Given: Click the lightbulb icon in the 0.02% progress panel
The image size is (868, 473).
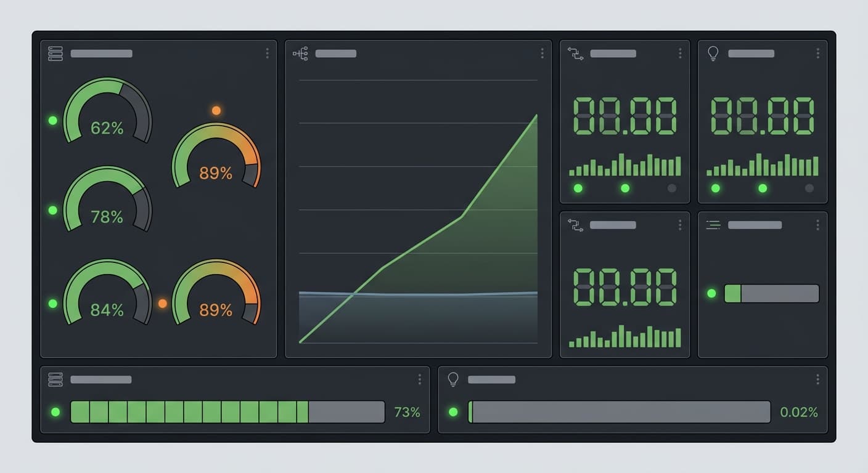Looking at the screenshot, I should point(453,379).
